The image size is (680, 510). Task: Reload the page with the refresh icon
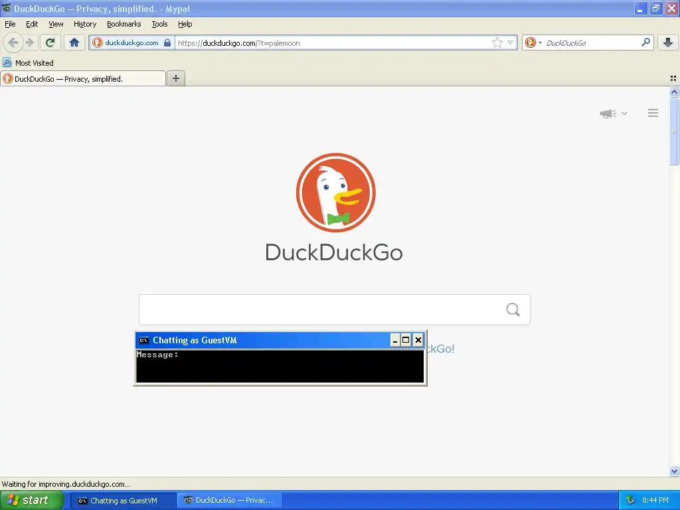50,42
